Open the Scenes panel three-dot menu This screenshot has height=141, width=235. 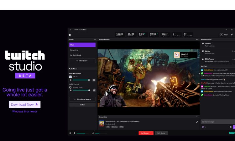point(95,39)
